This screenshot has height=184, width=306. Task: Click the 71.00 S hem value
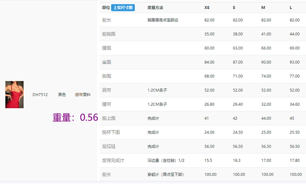(238, 76)
